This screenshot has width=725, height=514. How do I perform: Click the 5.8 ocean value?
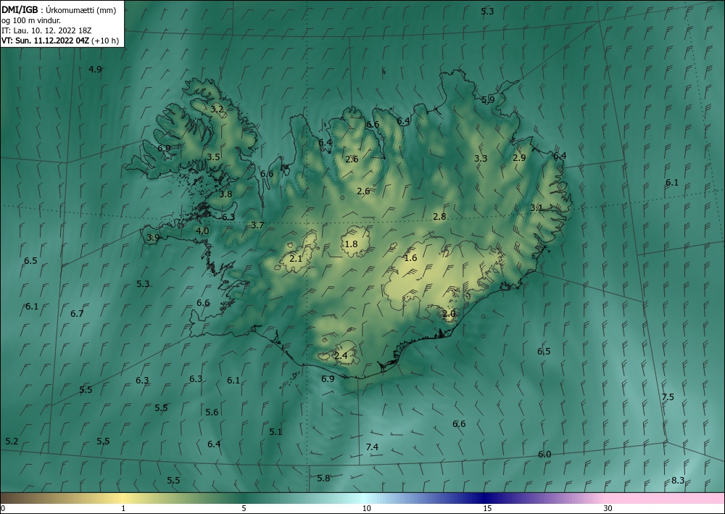tap(323, 478)
